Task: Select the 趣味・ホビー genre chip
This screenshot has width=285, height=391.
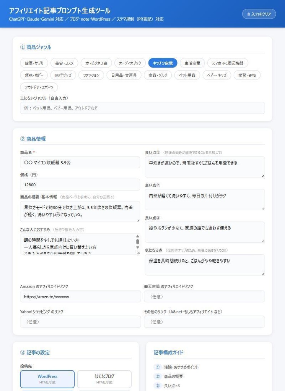Action: click(34, 75)
